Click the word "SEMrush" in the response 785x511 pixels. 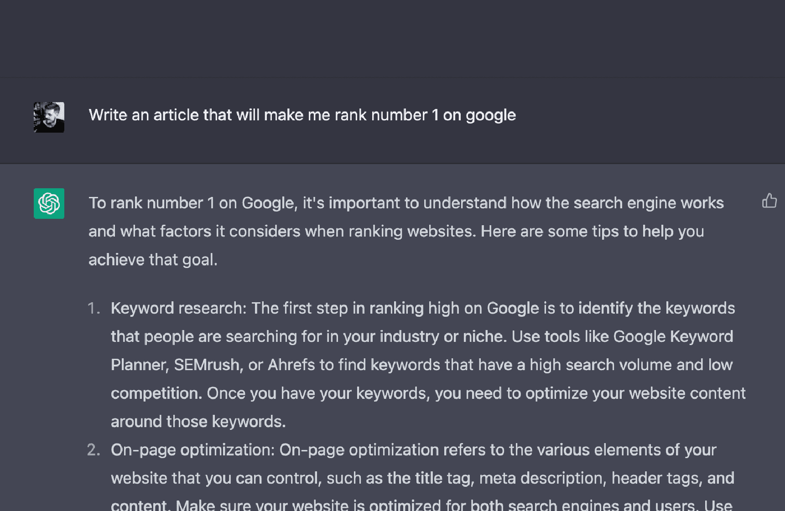(x=208, y=365)
